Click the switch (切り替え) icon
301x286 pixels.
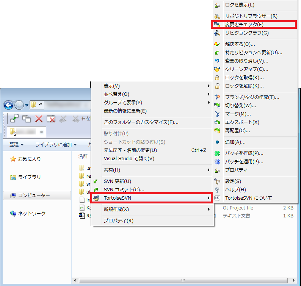coord(217,106)
